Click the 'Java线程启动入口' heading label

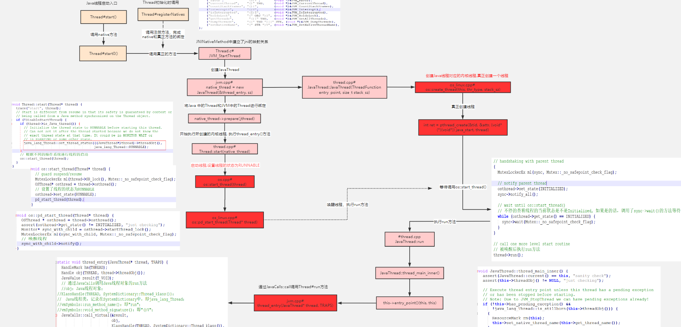102,3
